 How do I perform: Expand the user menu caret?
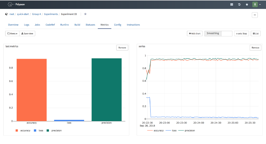pos(260,5)
